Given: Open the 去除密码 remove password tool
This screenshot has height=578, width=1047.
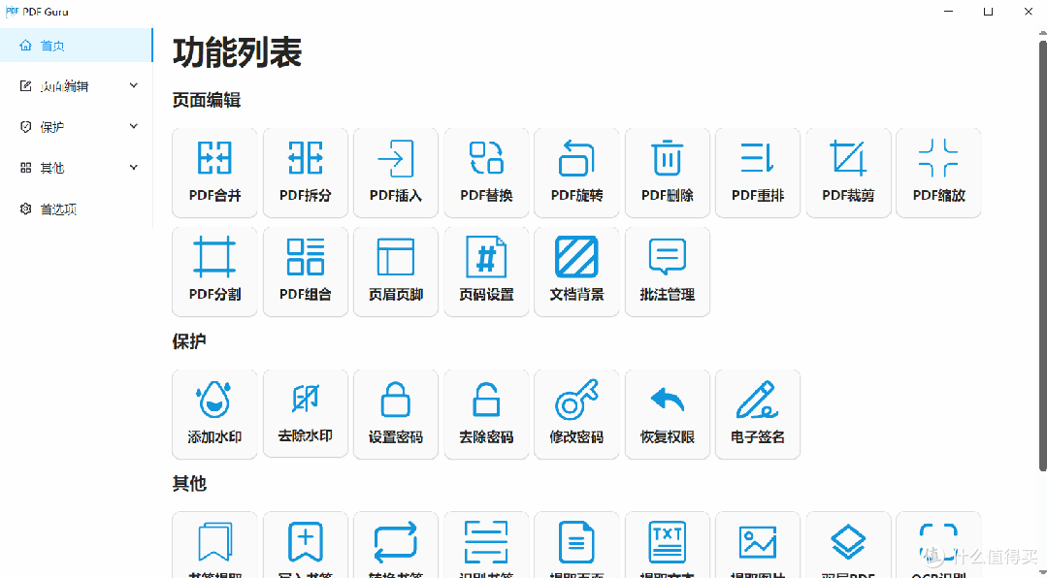Looking at the screenshot, I should (x=486, y=414).
